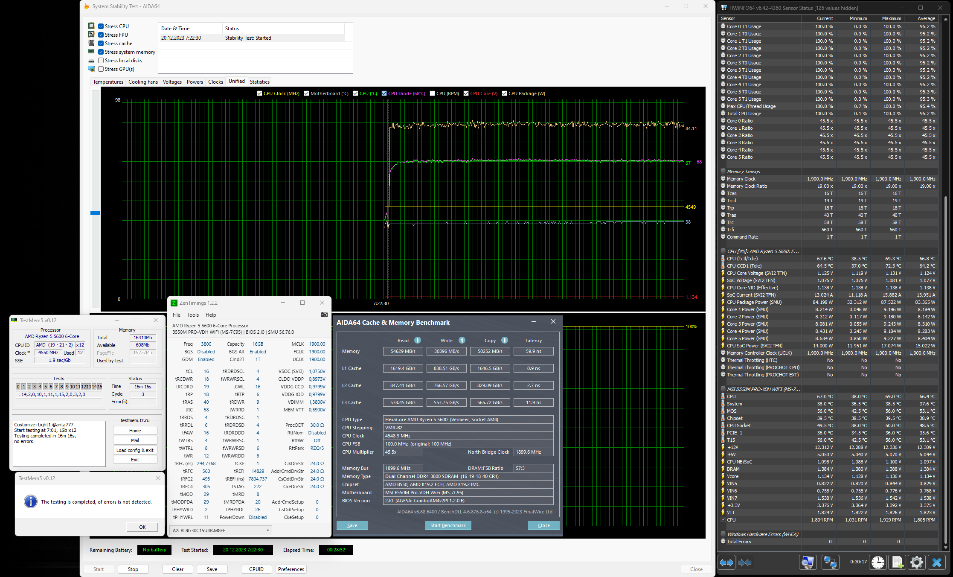Uncheck the Stress FPU checkbox
Viewport: 953px width, 577px height.
101,35
